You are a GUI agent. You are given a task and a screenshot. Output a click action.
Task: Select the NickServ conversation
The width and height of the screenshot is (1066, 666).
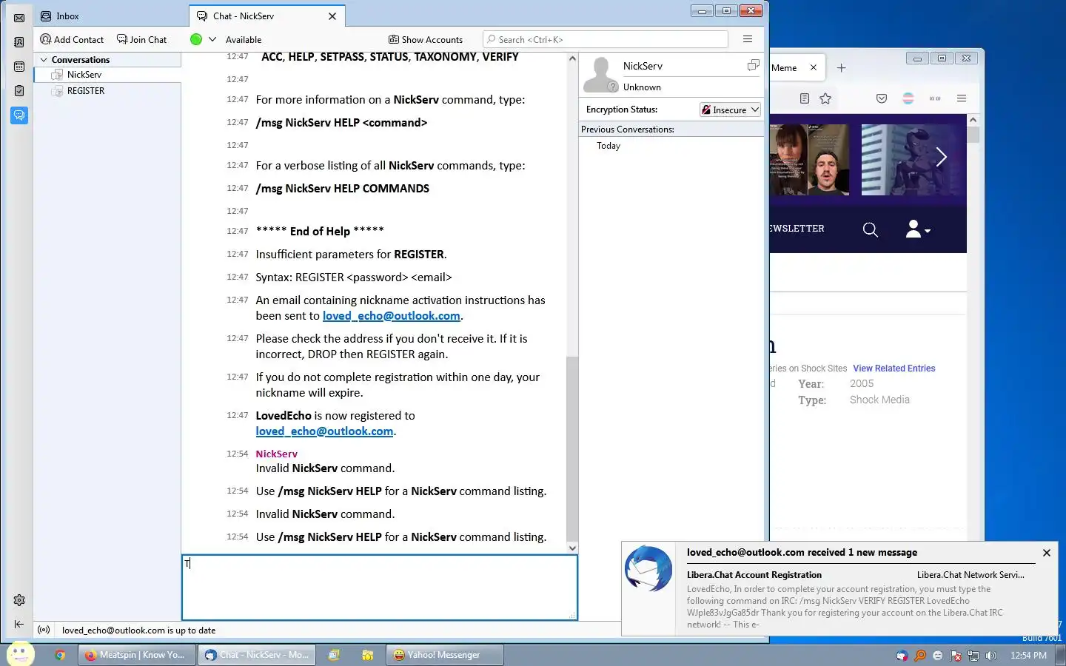coord(107,75)
